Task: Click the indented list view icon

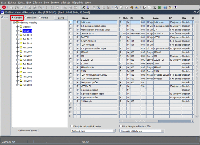Action: 103,7
